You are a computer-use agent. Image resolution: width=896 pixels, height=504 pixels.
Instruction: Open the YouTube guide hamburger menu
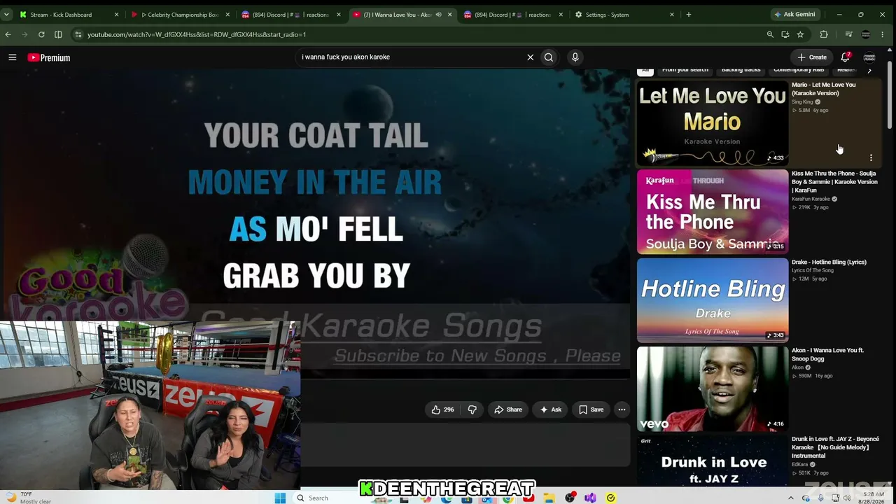13,57
